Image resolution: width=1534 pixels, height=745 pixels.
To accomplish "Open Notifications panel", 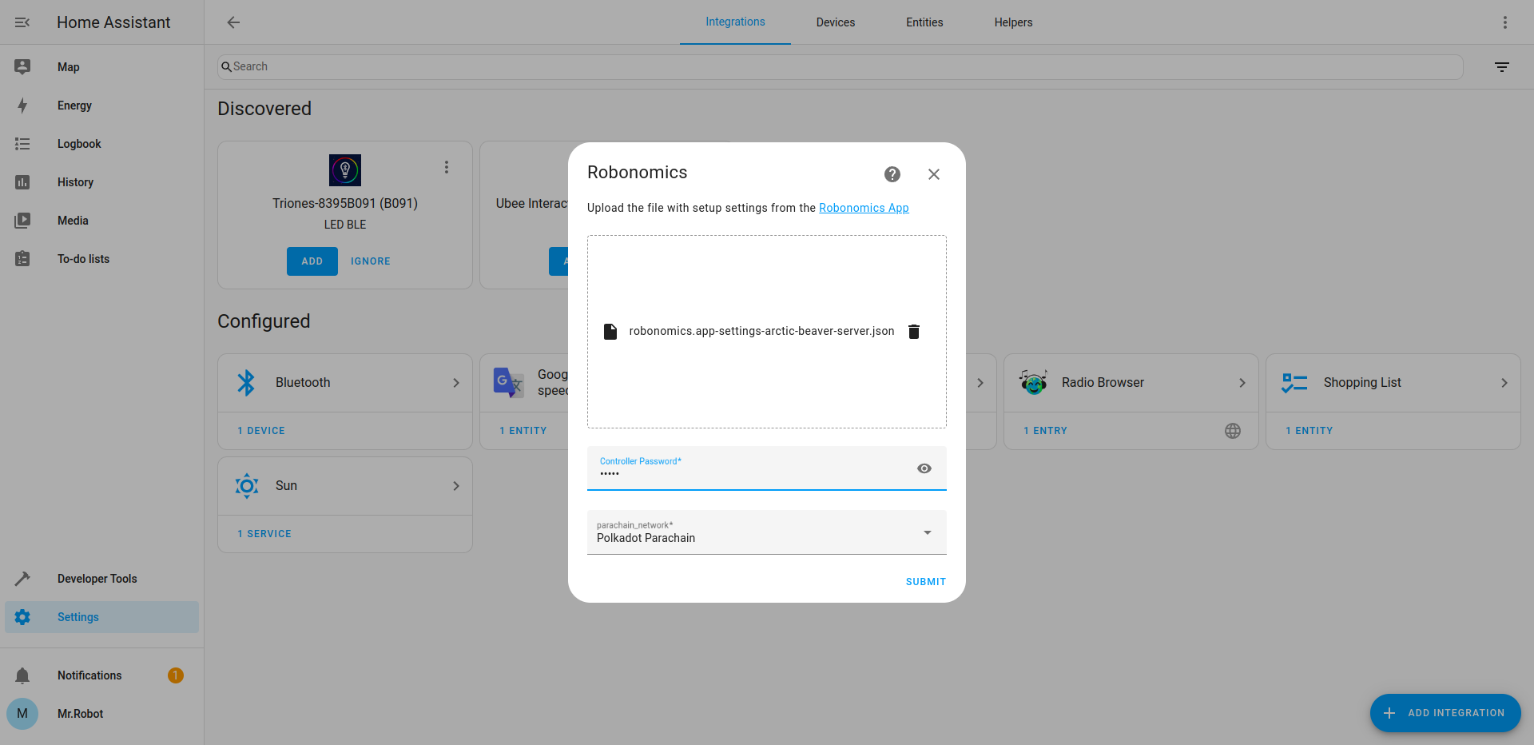I will [x=101, y=675].
